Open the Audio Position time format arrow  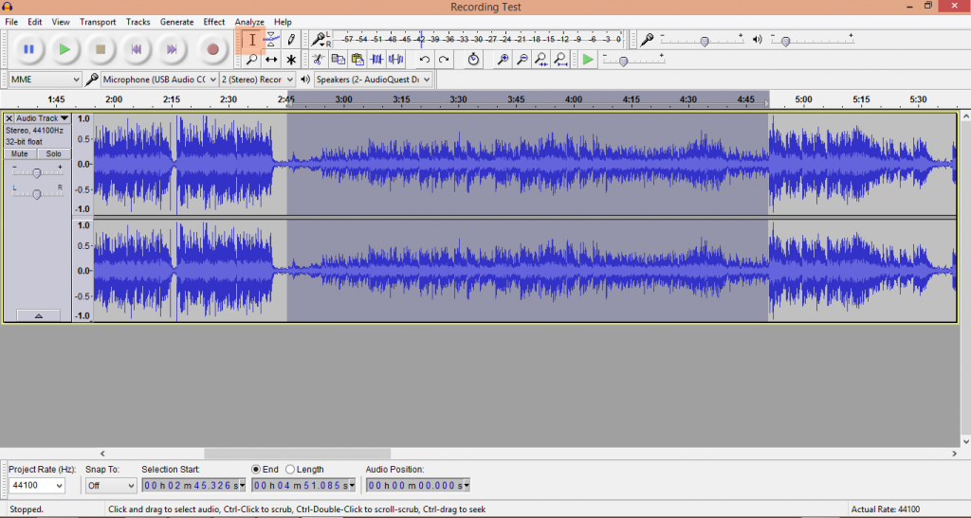467,486
